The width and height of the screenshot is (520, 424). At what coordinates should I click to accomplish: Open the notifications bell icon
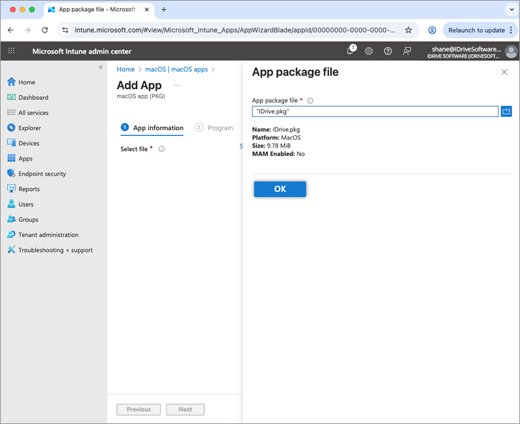click(x=350, y=51)
